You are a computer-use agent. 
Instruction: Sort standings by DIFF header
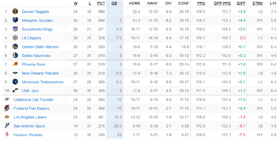coord(241,3)
